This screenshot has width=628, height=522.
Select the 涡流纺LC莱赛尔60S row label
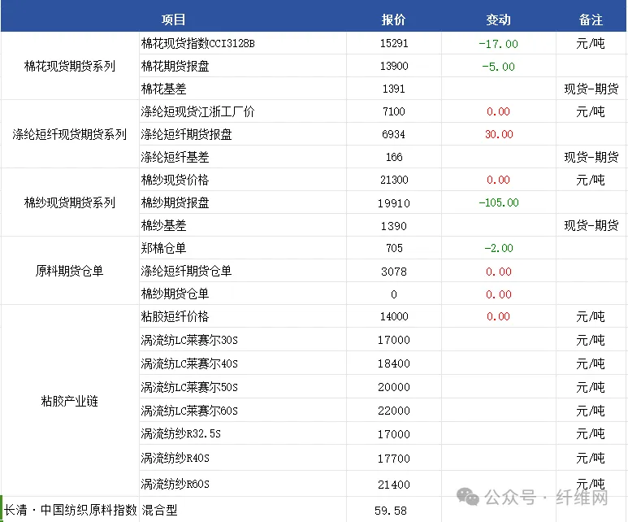pyautogui.click(x=189, y=411)
